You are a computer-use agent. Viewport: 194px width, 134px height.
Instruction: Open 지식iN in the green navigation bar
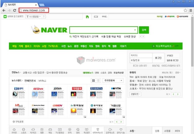coord(37,46)
